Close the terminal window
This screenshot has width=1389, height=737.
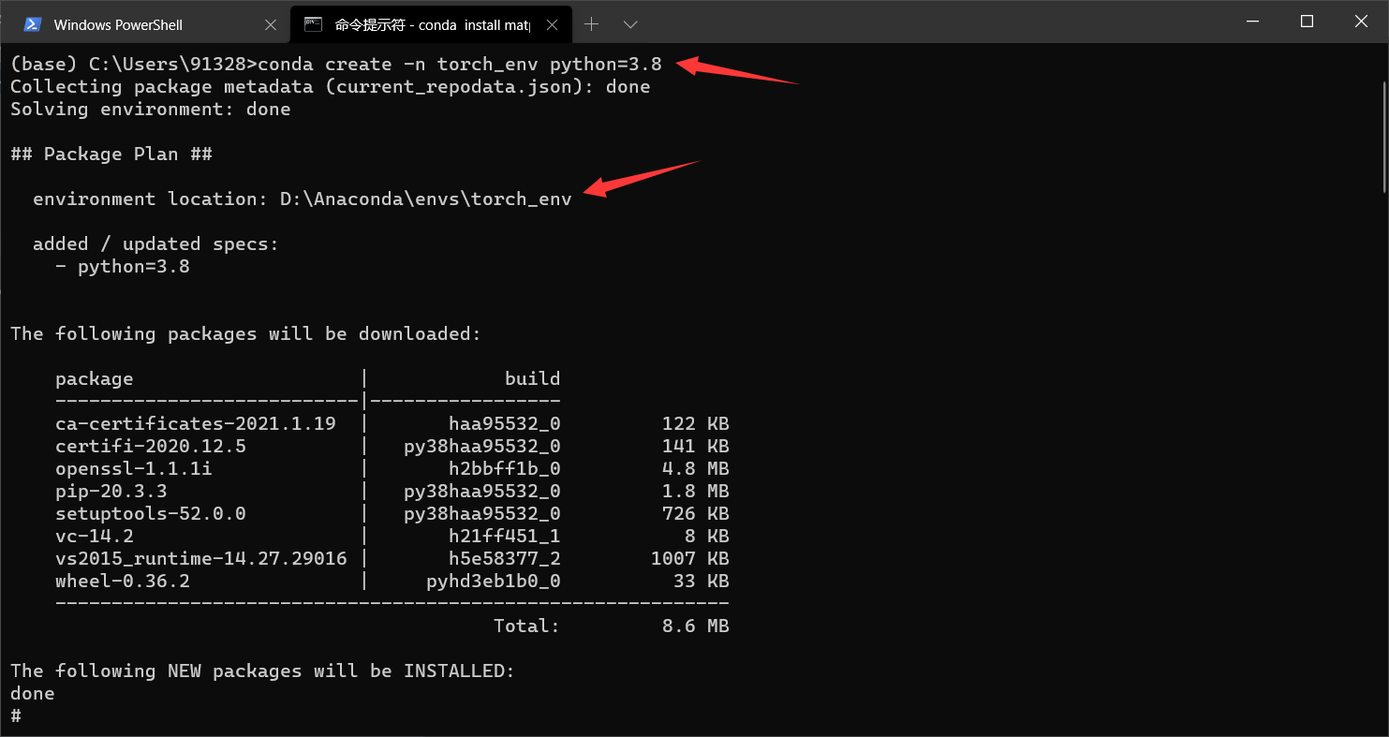pyautogui.click(x=1361, y=22)
